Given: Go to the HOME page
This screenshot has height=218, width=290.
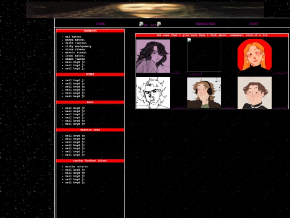Looking at the screenshot, I should pos(100,24).
